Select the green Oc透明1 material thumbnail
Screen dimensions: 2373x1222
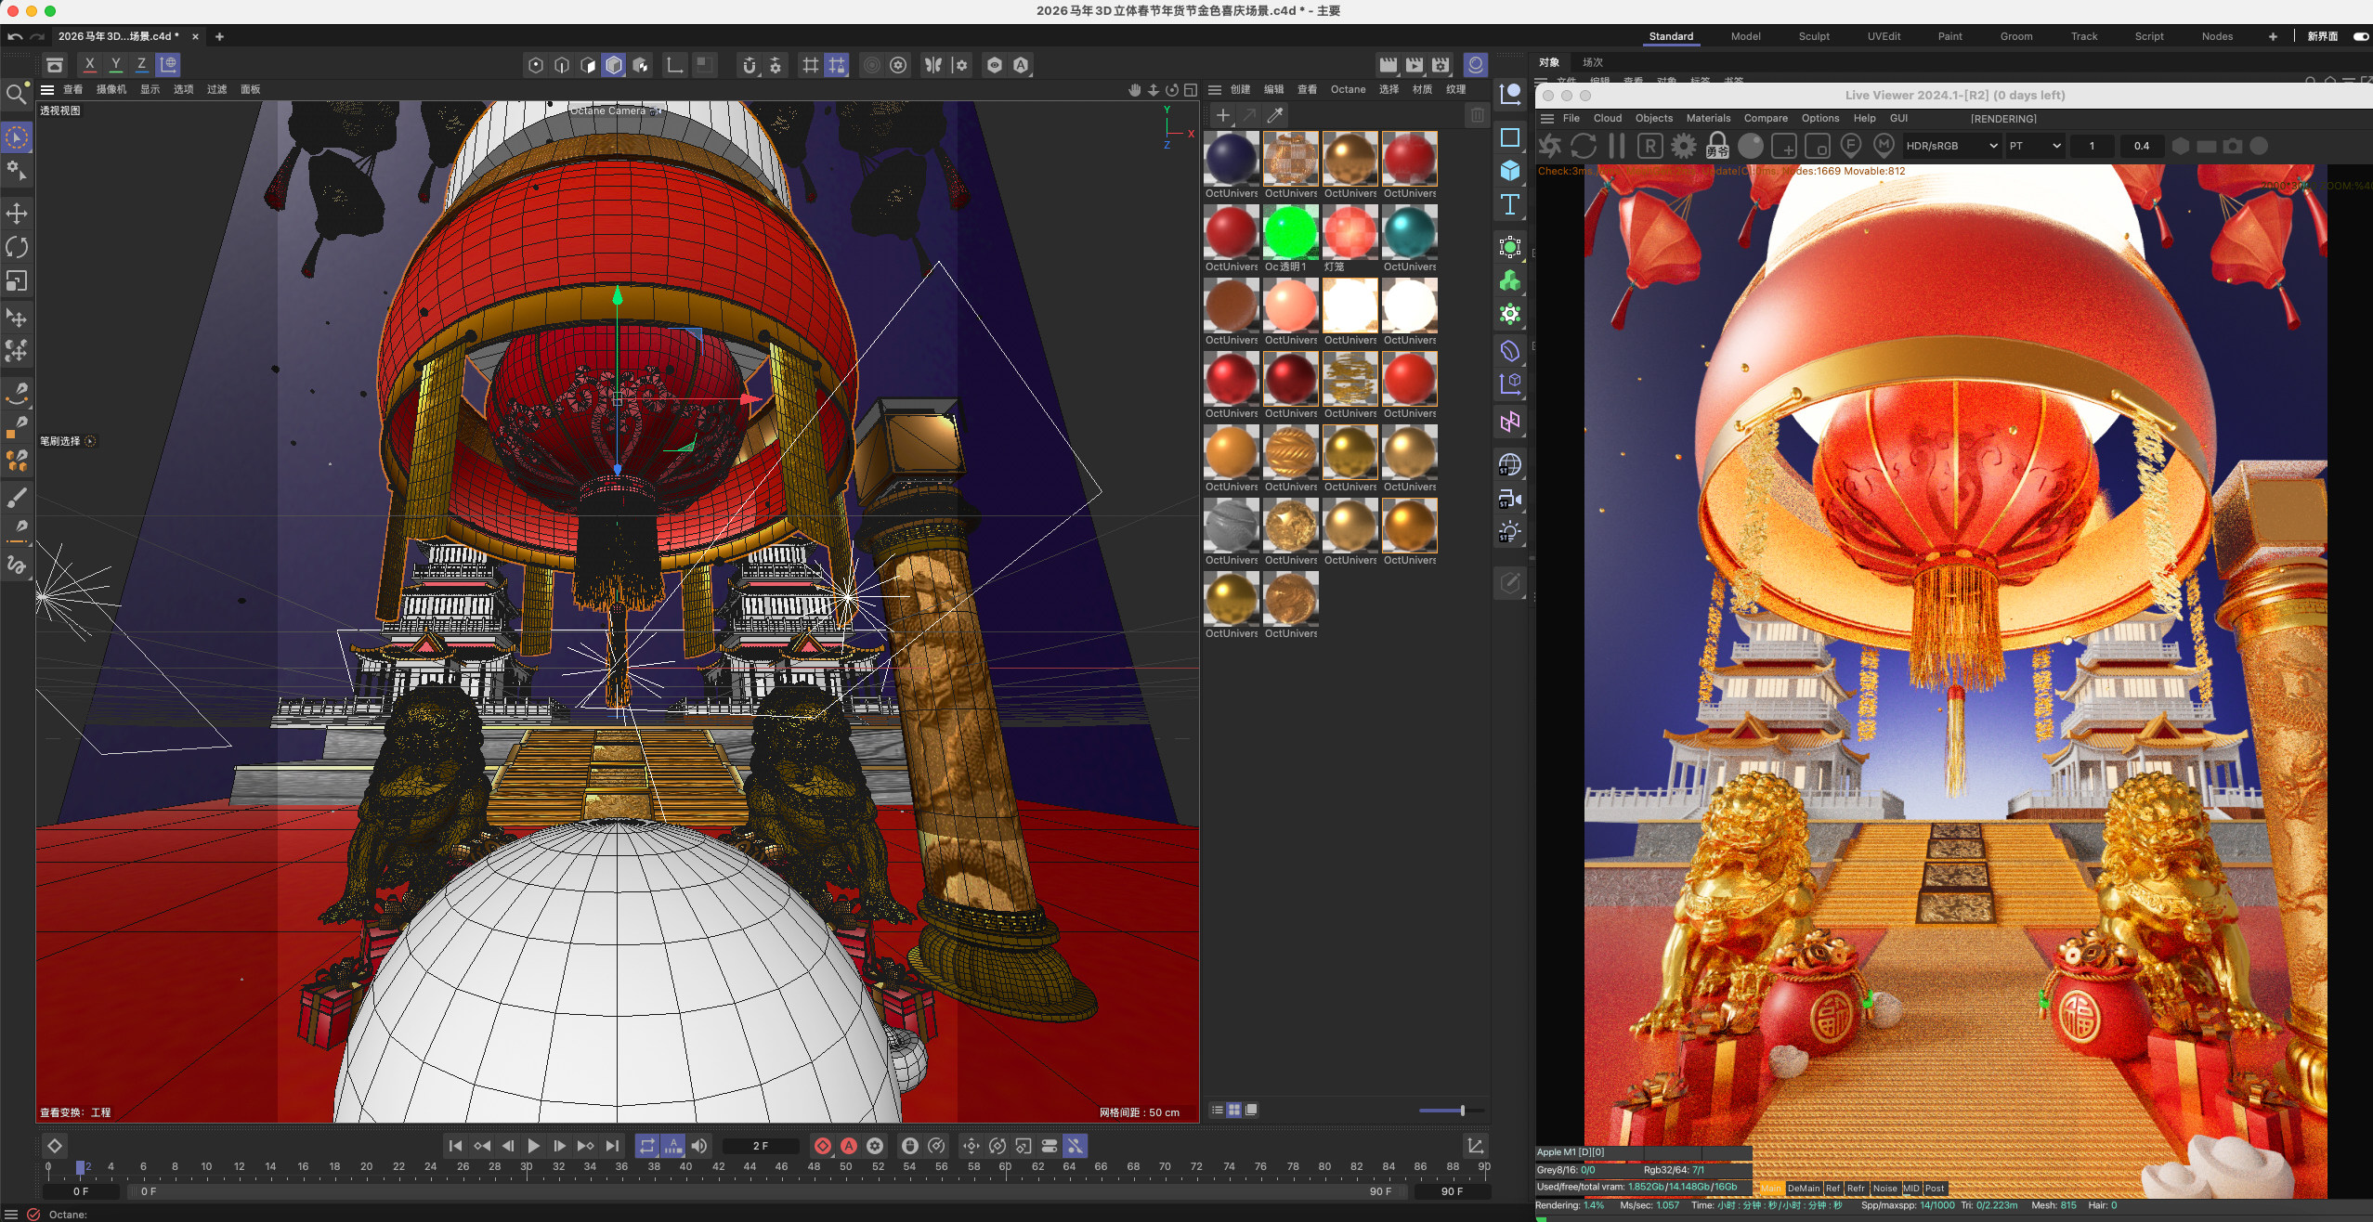click(1290, 231)
